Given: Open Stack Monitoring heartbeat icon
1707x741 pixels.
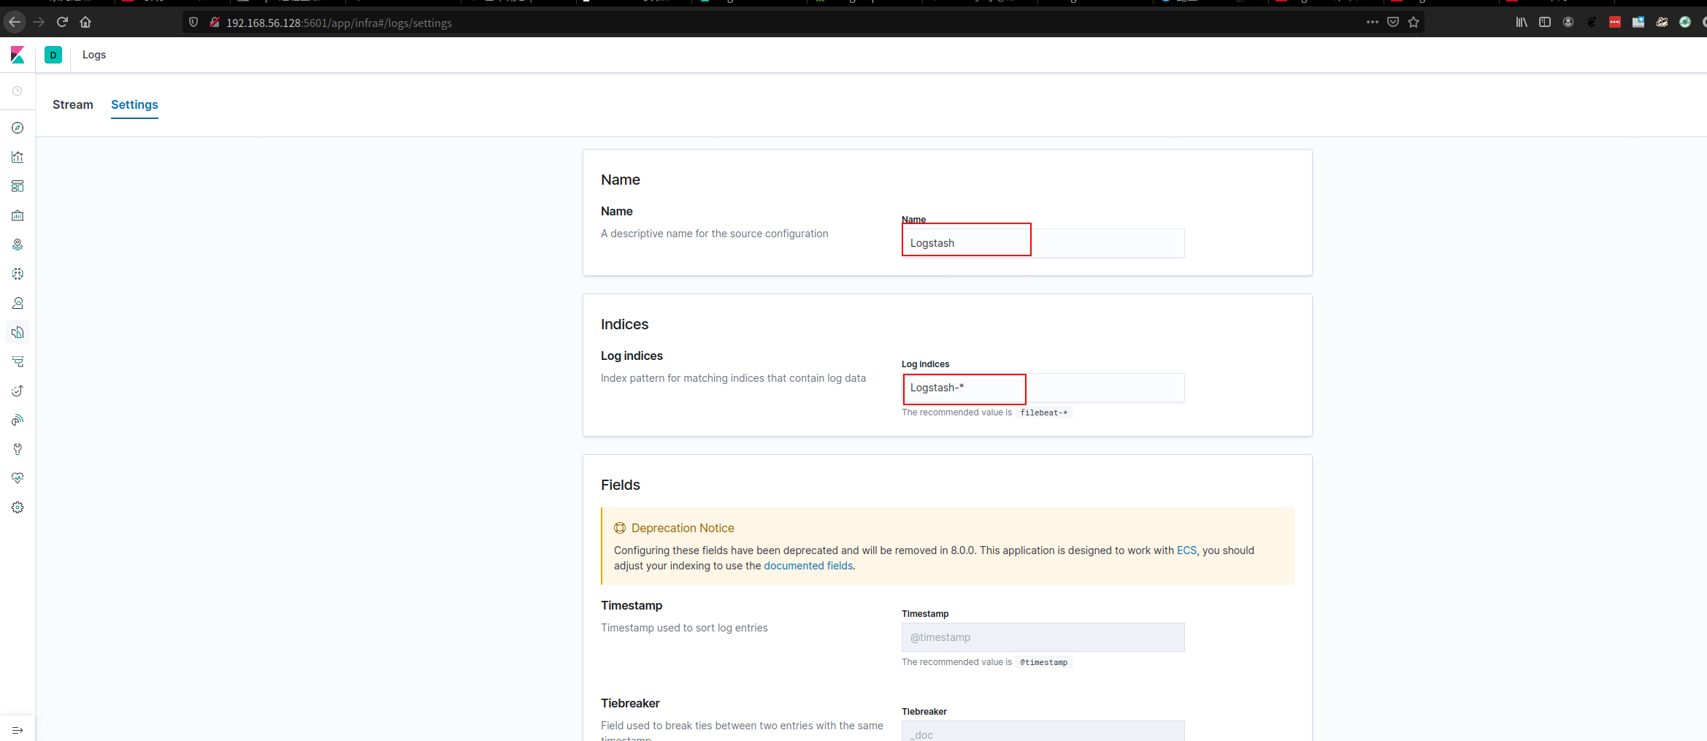Looking at the screenshot, I should (18, 478).
